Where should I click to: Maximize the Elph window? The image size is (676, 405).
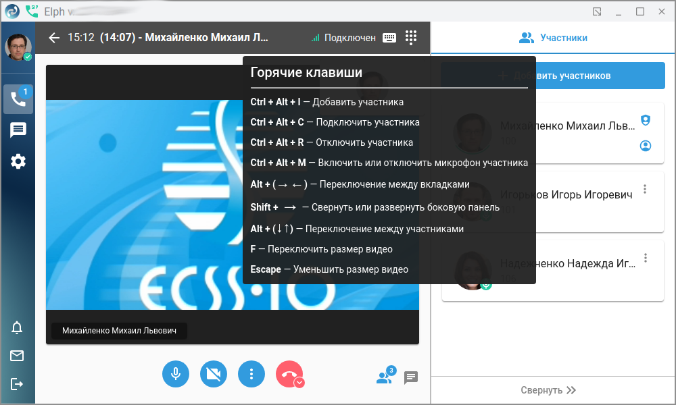640,11
